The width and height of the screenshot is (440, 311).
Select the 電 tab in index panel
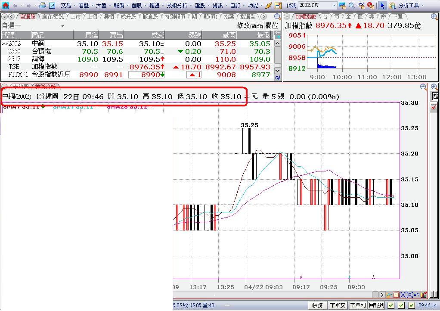point(337,17)
